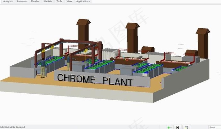
Task: Click the green regeneration status indicator
Action: tap(168, 128)
